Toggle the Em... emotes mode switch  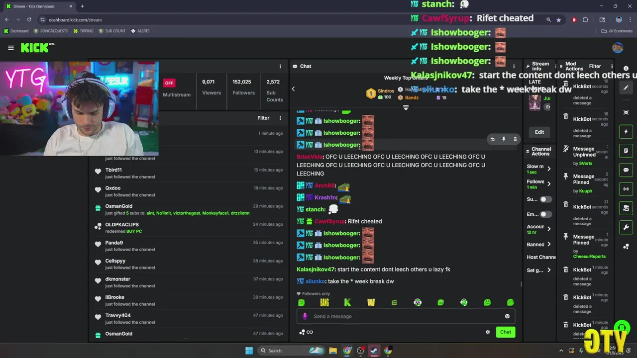coord(545,214)
